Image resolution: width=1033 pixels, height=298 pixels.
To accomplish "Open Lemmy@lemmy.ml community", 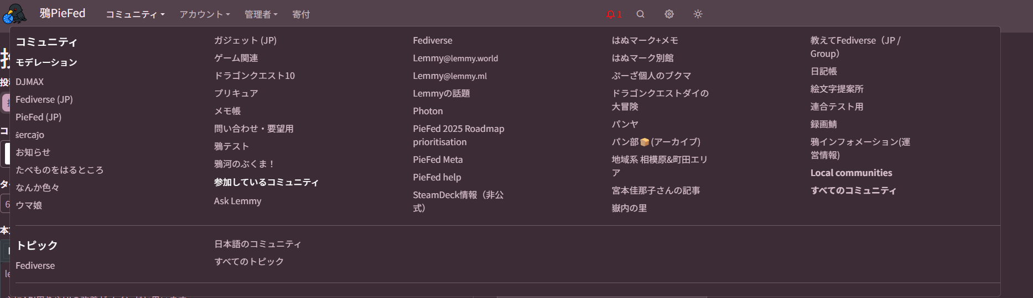I will (450, 76).
